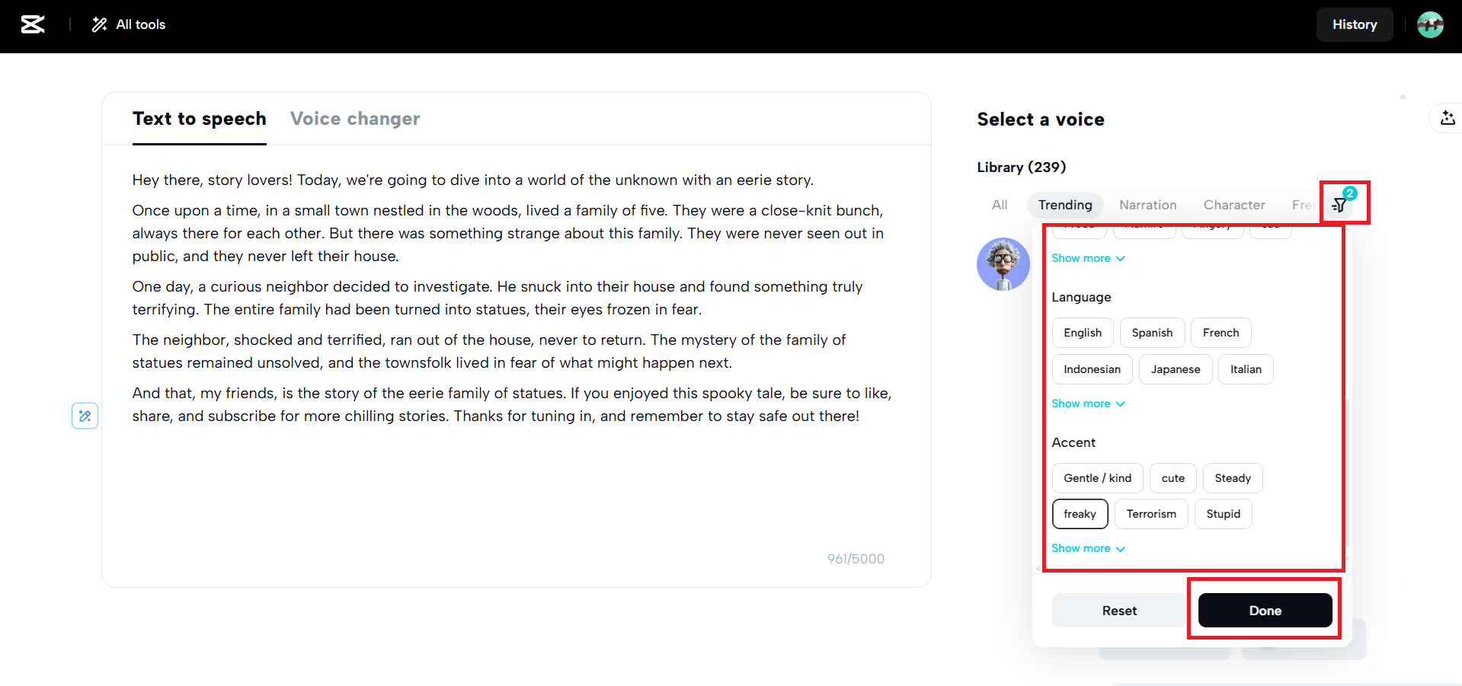Toggle the English language filter

click(1082, 333)
